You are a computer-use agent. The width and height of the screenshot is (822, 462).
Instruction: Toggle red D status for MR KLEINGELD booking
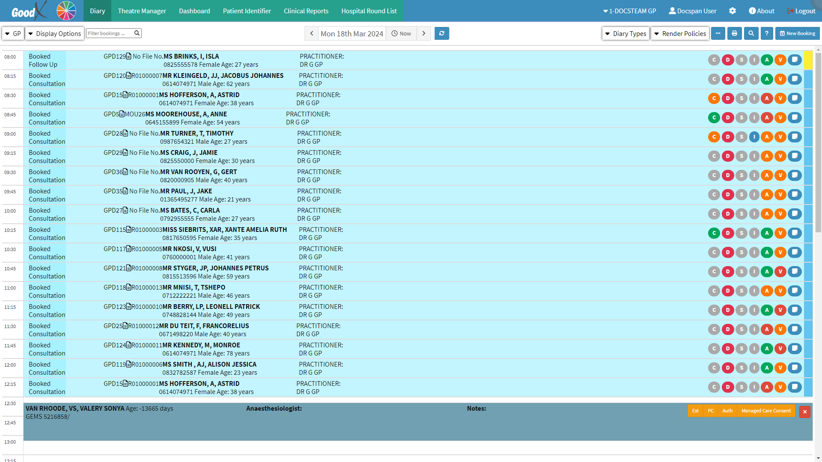pos(727,79)
